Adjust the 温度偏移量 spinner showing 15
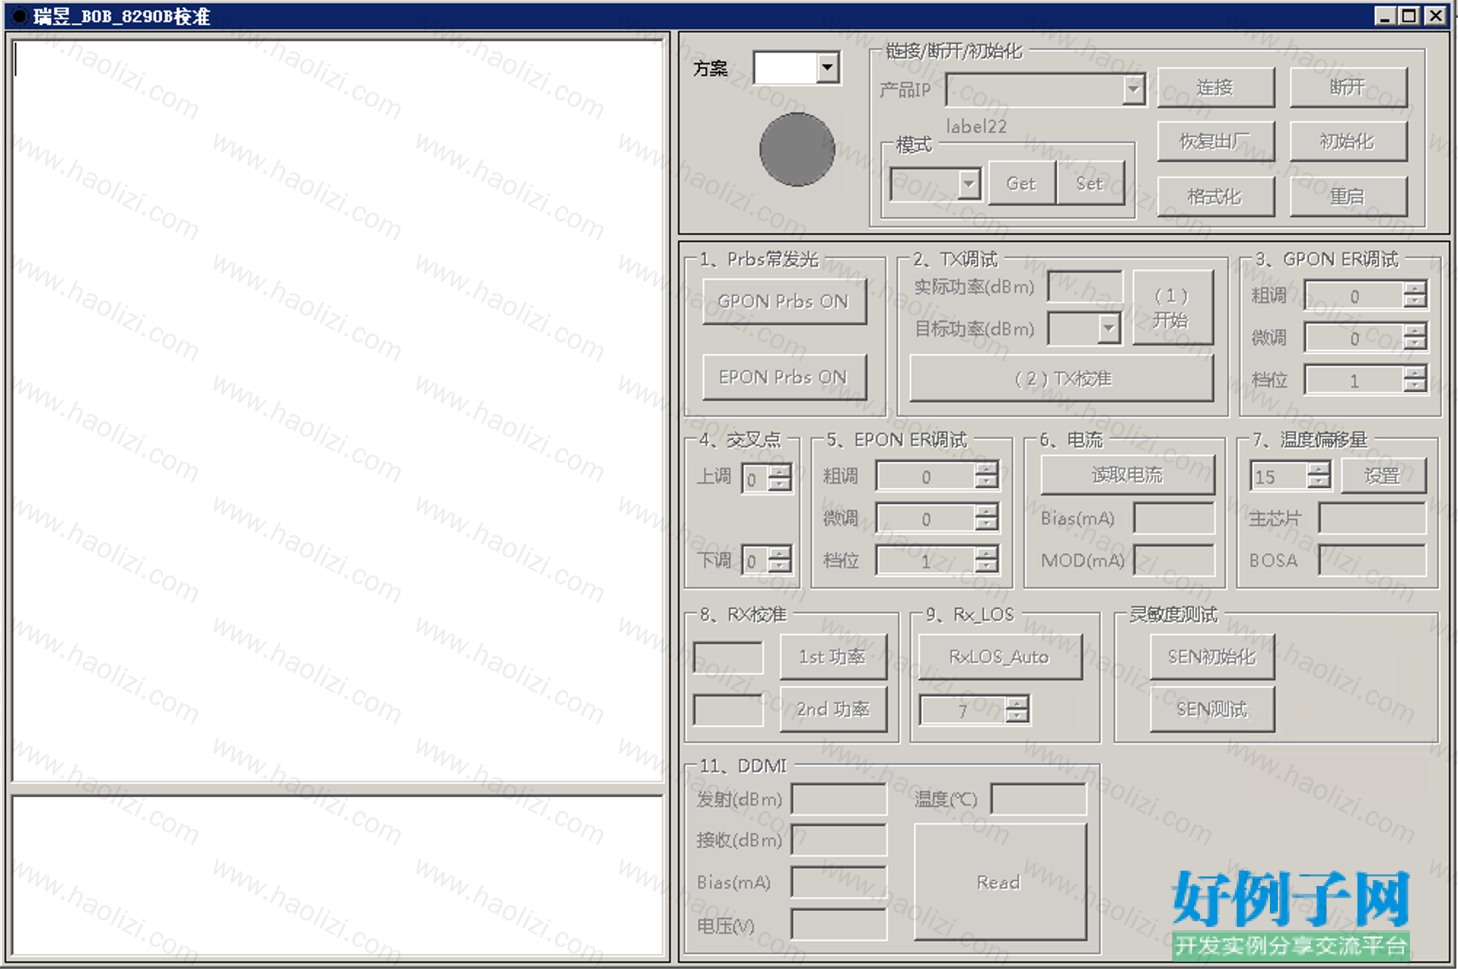Viewport: 1458px width, 969px height. pos(1290,476)
